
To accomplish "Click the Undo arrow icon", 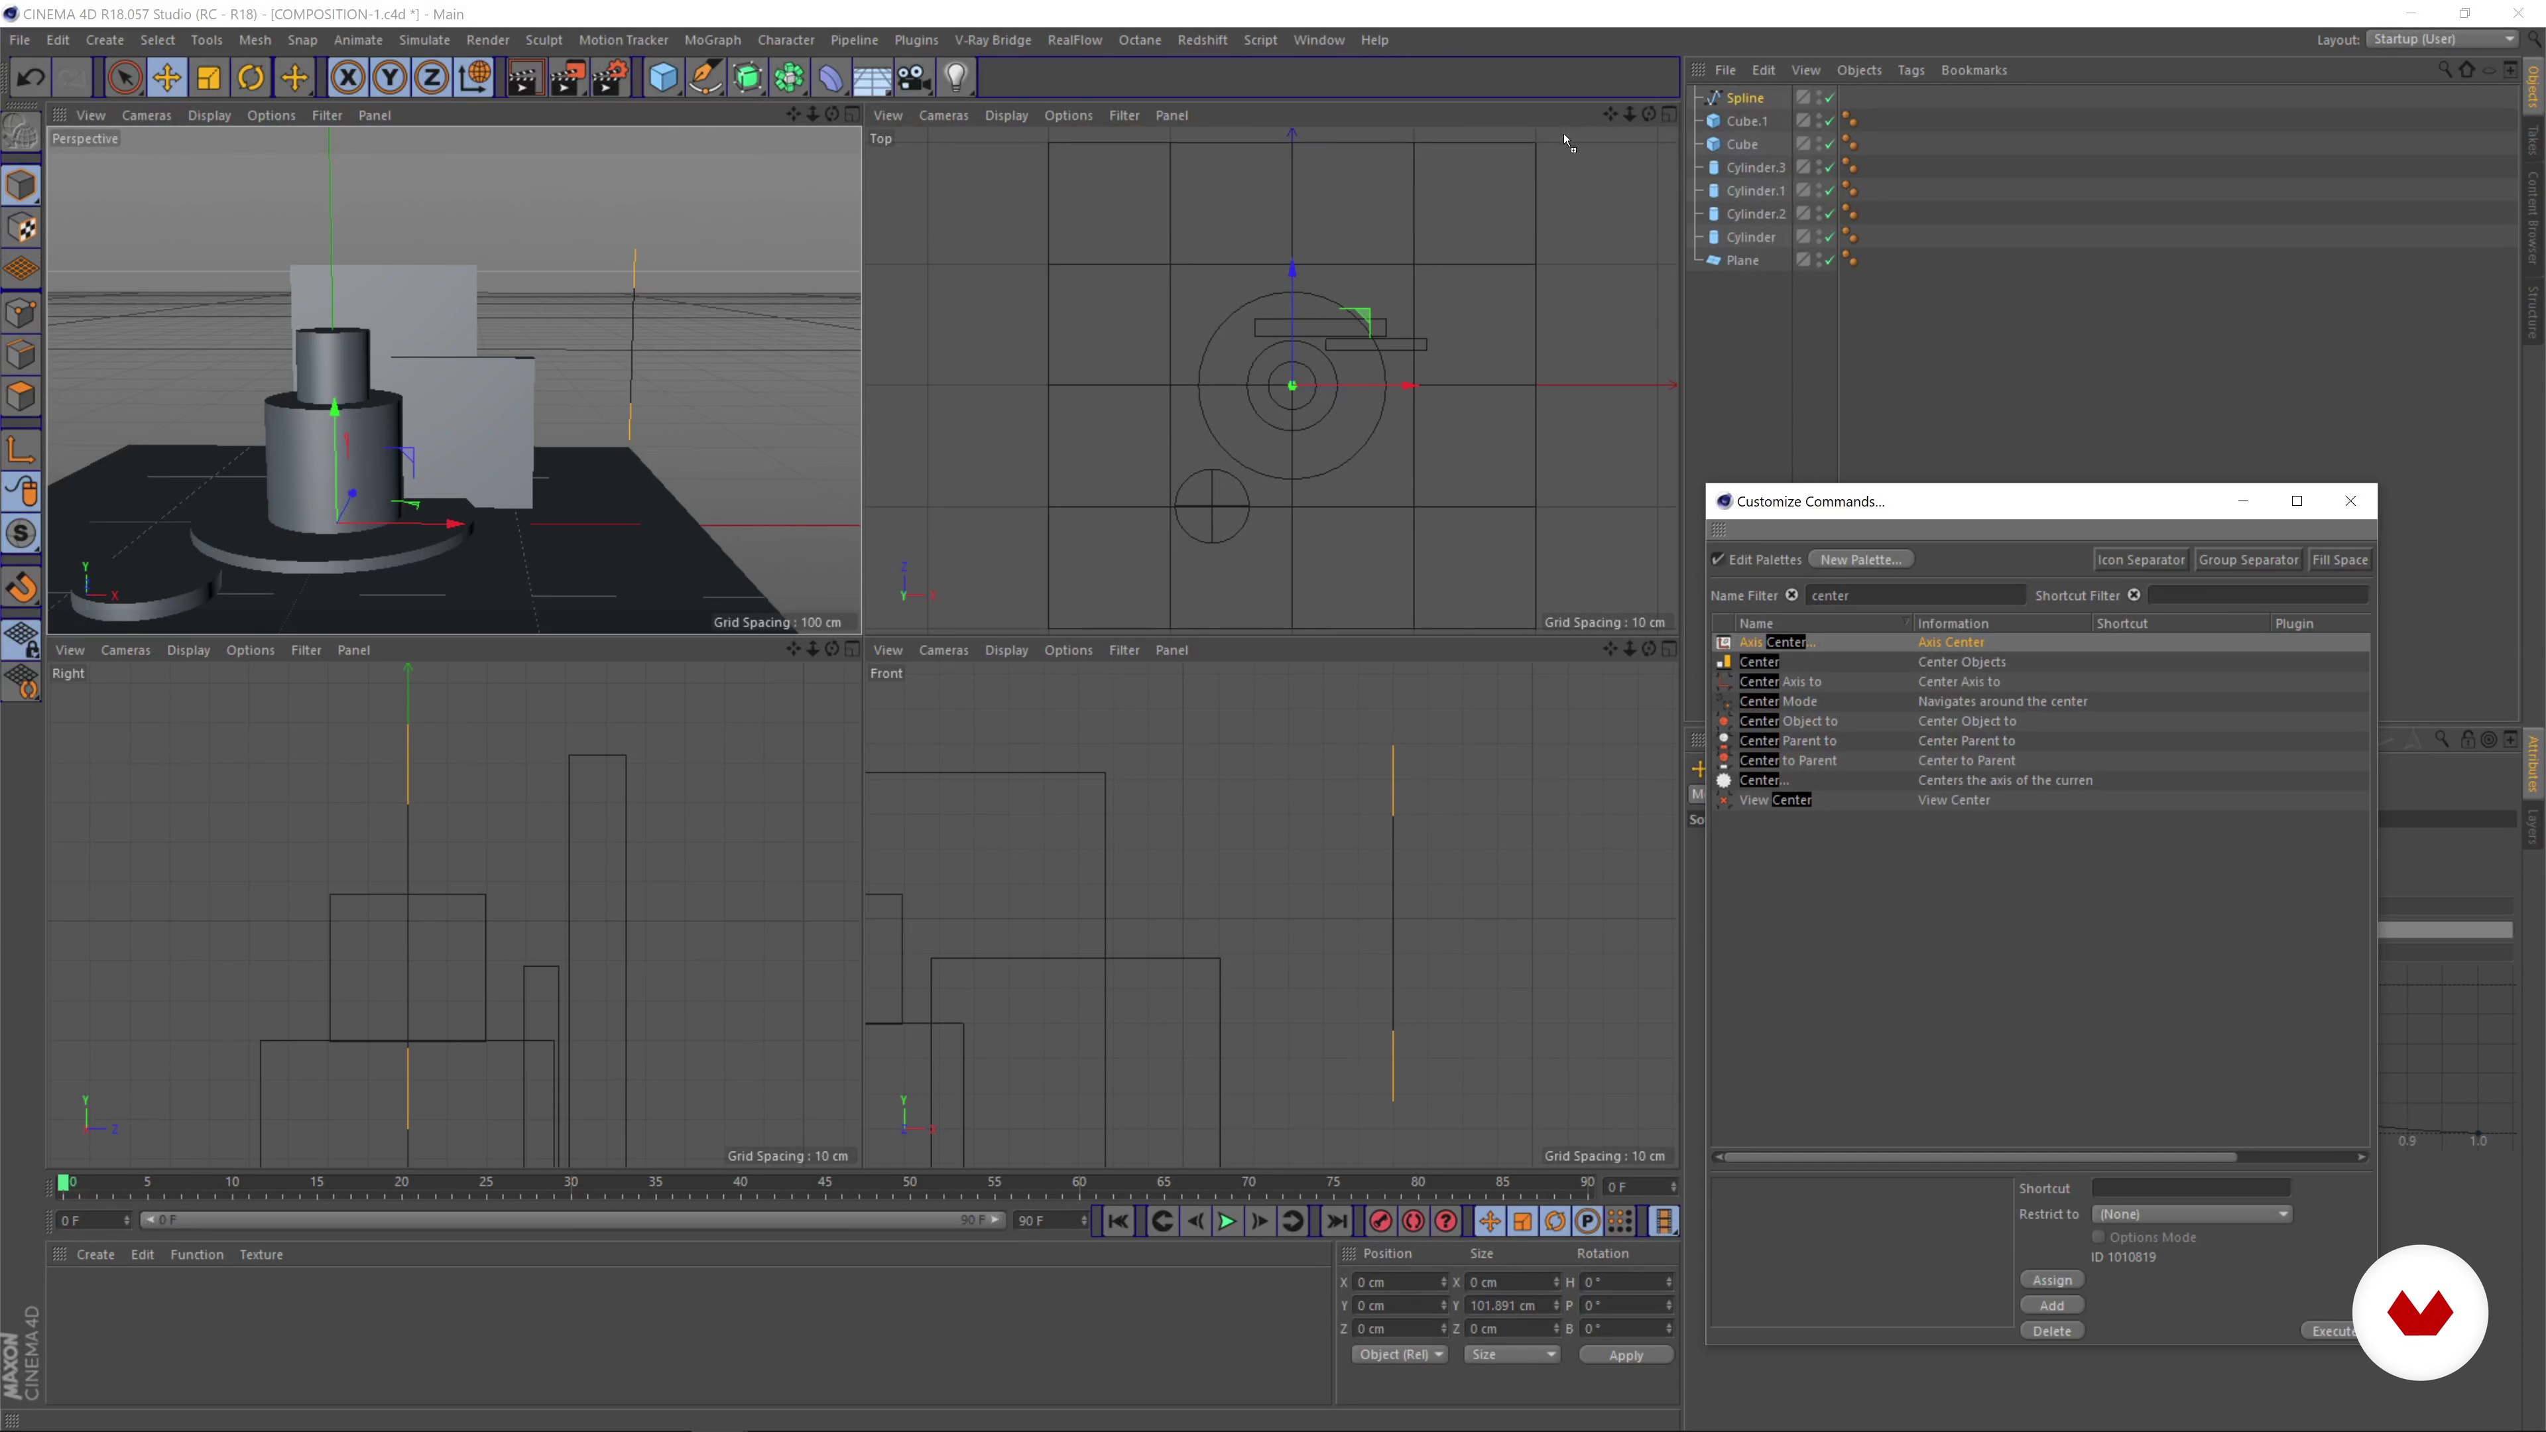I will [30, 77].
